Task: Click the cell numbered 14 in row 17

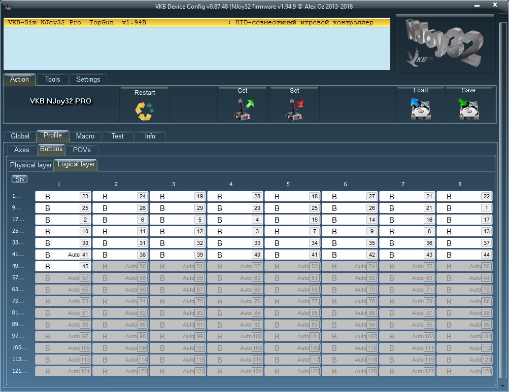Action: [x=350, y=220]
